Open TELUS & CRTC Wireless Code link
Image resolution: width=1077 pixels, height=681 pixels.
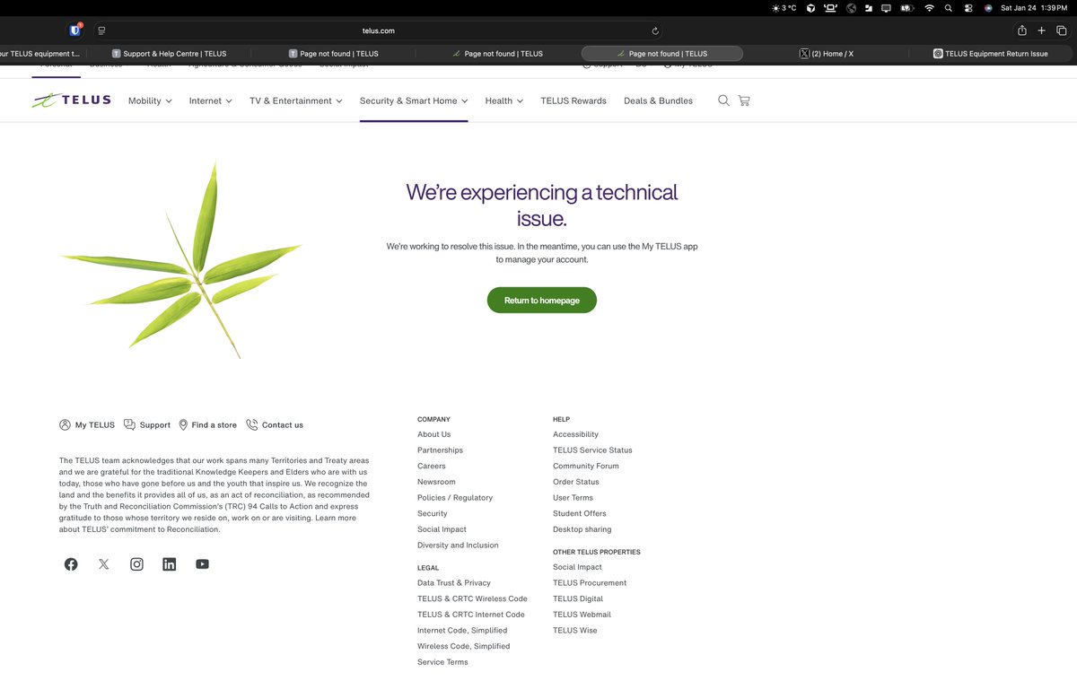(472, 599)
